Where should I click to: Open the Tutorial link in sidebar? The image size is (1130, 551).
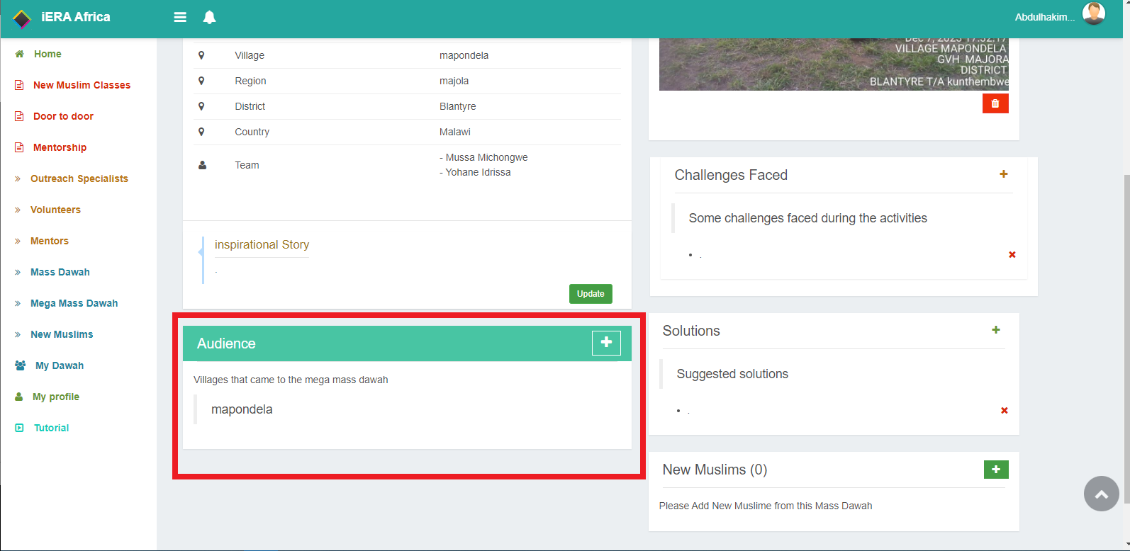click(x=51, y=428)
